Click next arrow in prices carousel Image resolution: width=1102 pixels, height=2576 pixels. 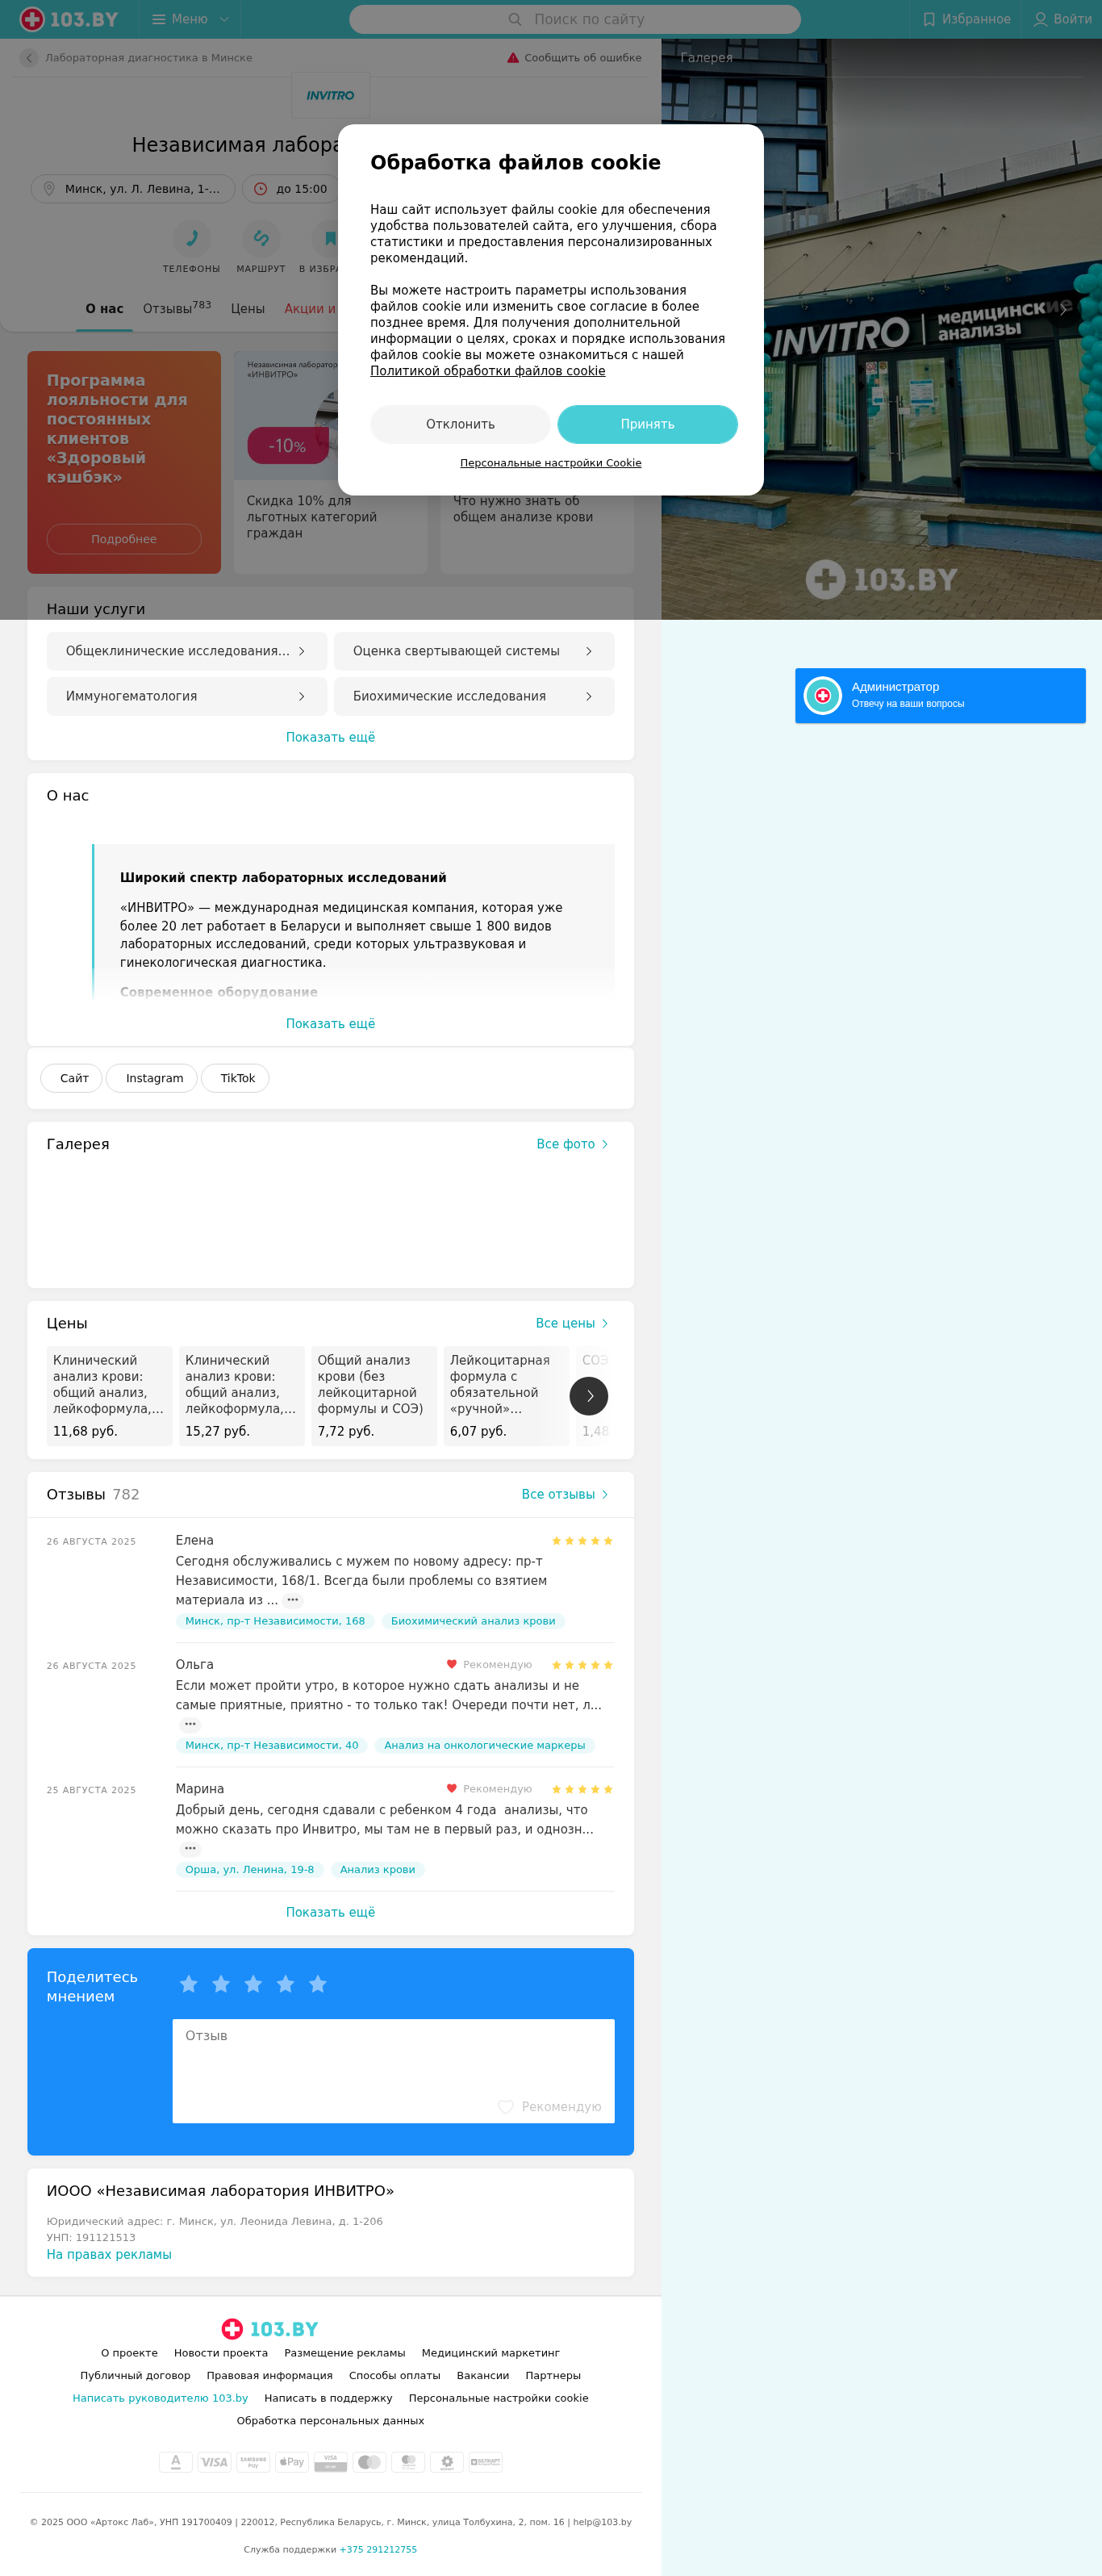pyautogui.click(x=589, y=1396)
